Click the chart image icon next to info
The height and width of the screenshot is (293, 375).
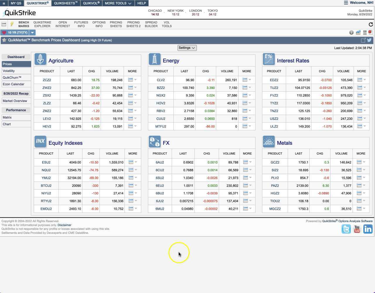pyautogui.click(x=358, y=33)
